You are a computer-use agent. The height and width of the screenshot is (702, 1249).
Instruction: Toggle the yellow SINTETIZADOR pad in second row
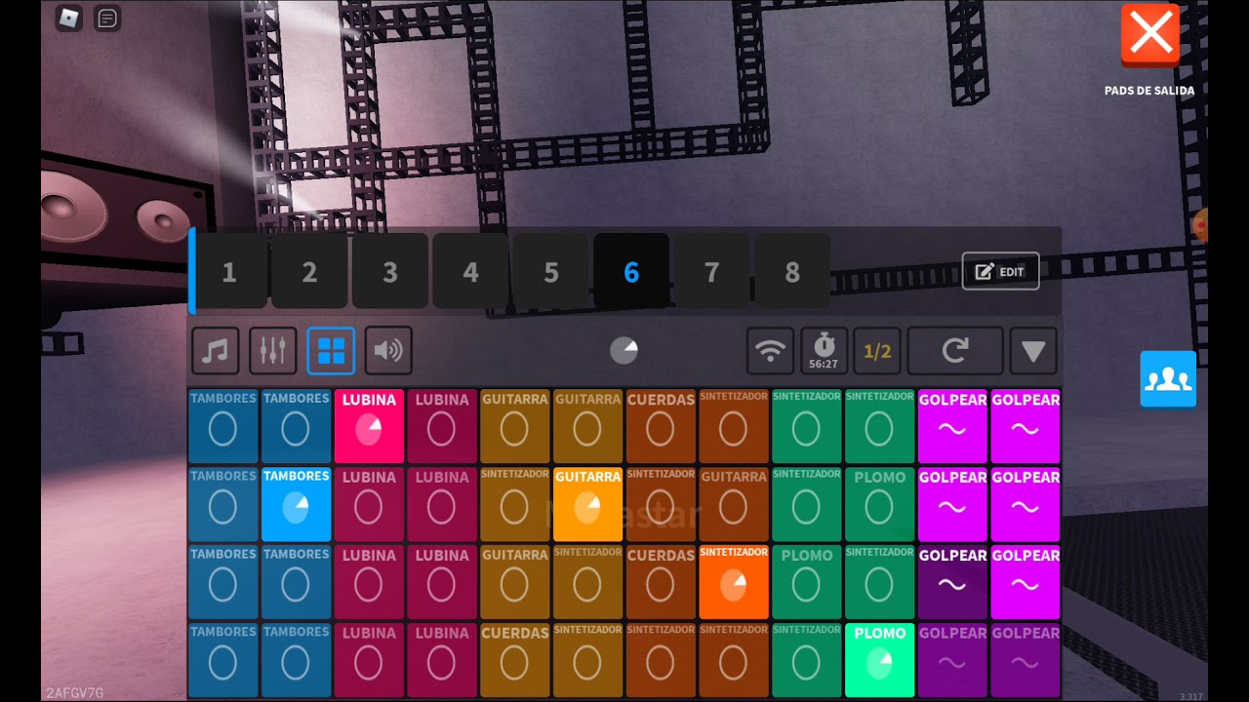click(x=514, y=504)
